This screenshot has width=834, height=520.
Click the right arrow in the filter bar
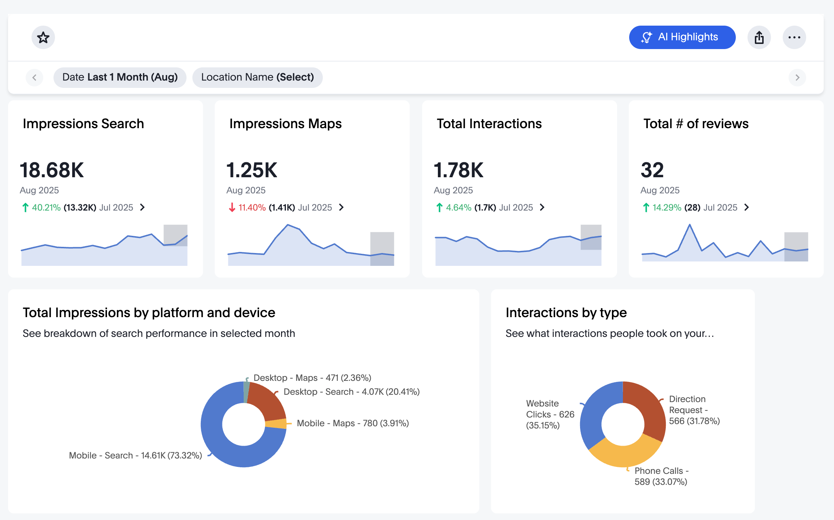(x=797, y=77)
